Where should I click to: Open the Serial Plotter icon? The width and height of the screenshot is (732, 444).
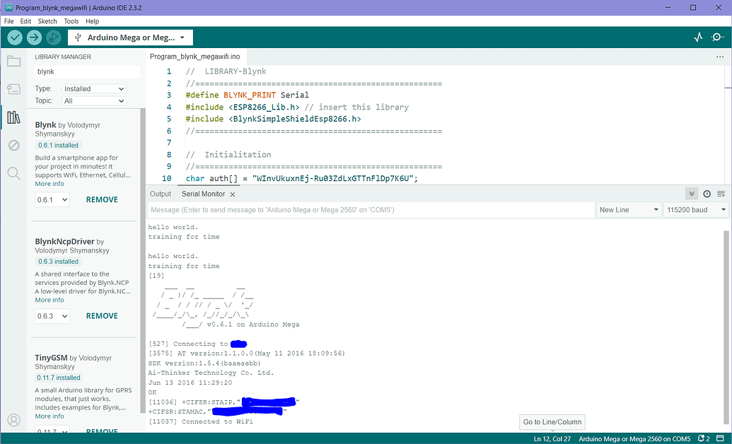click(698, 37)
